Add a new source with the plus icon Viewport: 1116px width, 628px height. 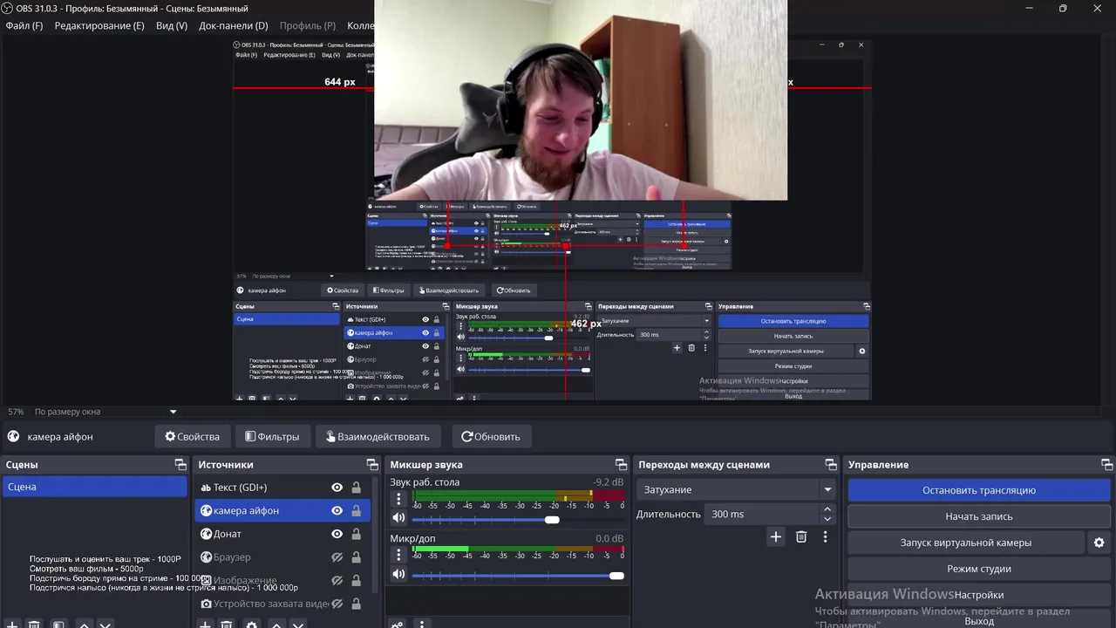205,625
